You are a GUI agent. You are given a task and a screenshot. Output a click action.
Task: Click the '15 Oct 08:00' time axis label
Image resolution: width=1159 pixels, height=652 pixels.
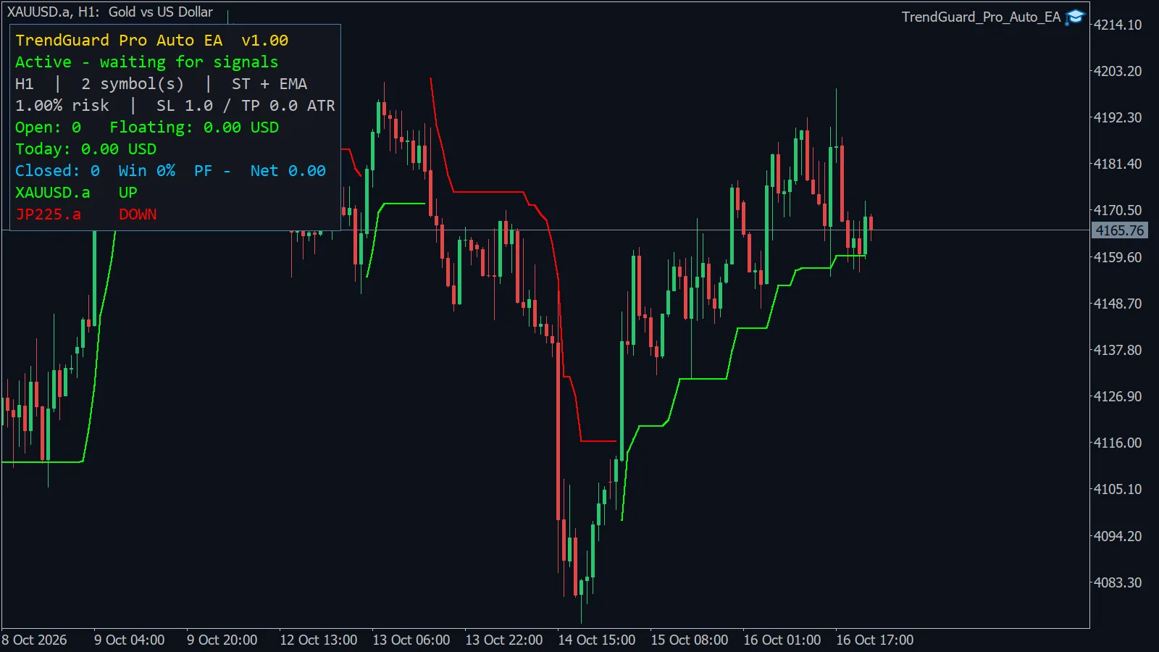[690, 640]
